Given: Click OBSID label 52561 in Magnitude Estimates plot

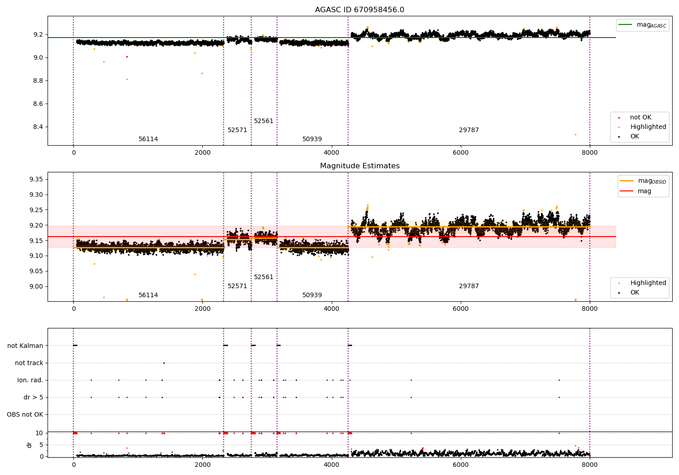Looking at the screenshot, I should pyautogui.click(x=264, y=277).
